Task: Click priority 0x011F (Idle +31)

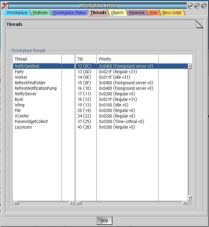Action: (x=115, y=77)
